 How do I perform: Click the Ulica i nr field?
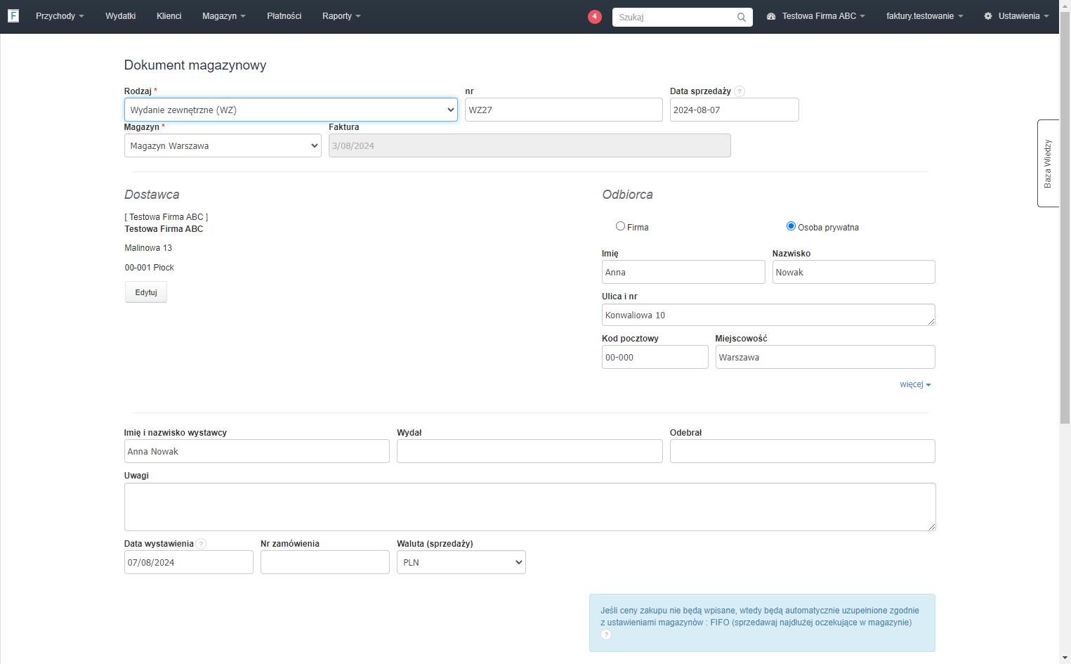[768, 315]
